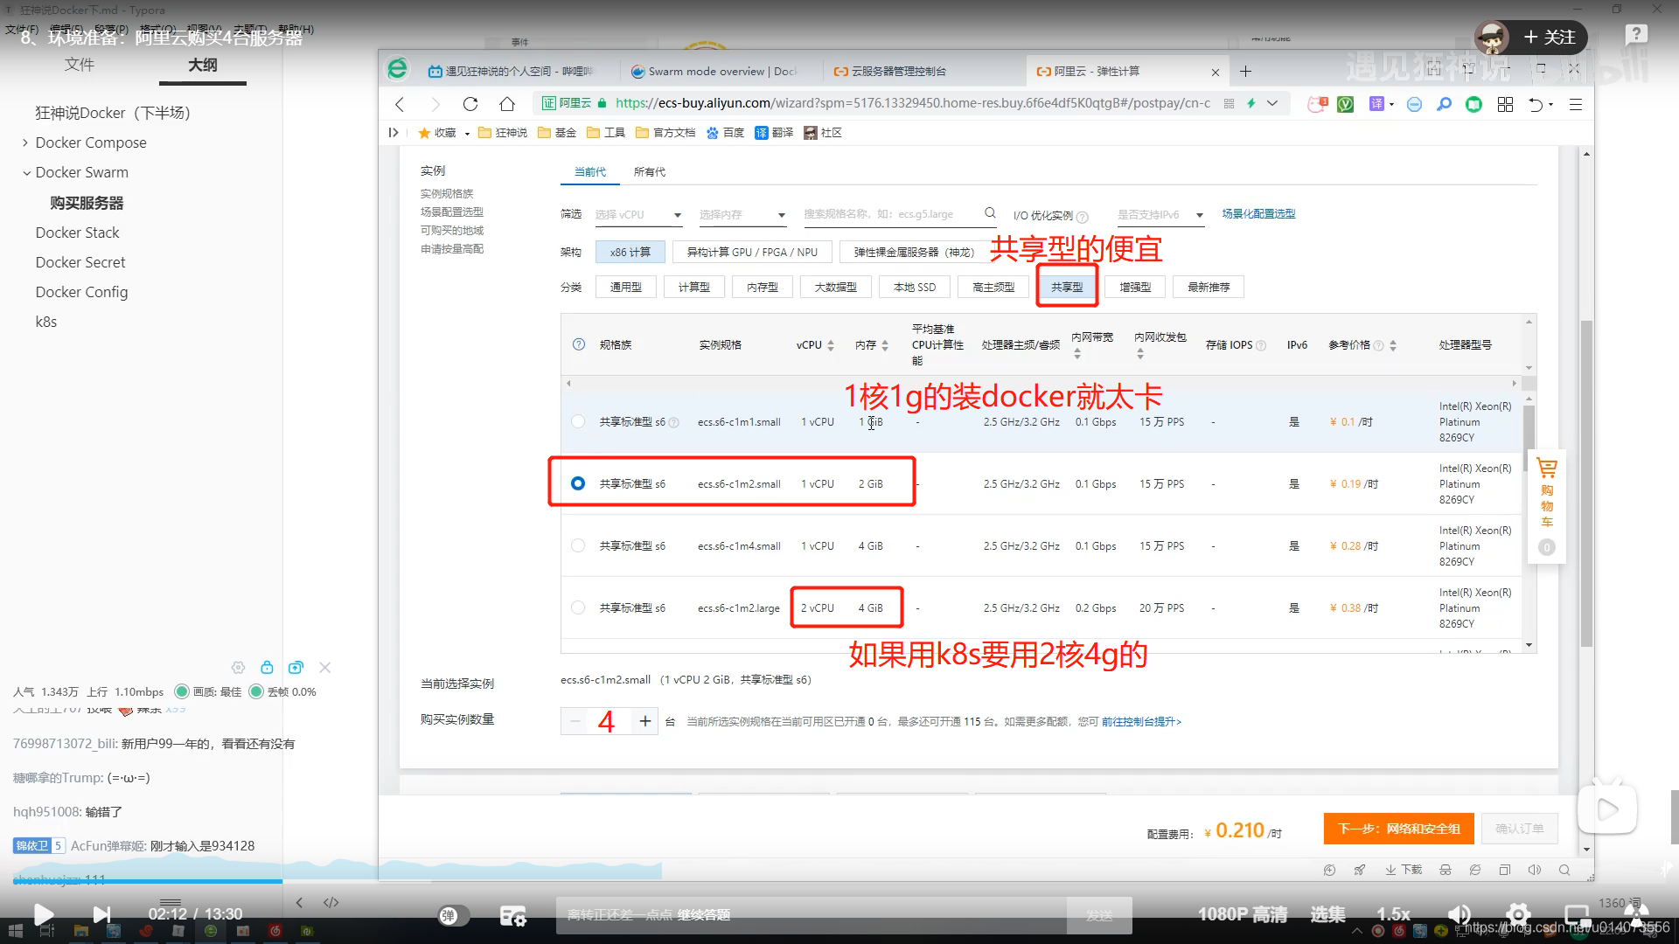Open the 场景化配置选型 link

coord(1258,214)
